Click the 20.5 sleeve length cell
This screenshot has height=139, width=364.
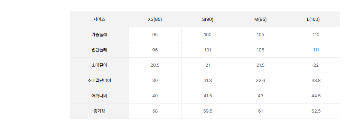(155, 65)
